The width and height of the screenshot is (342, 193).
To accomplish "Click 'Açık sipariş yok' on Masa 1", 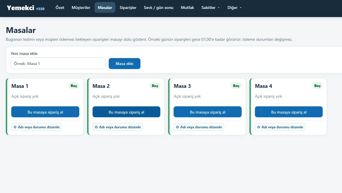I will (25, 96).
